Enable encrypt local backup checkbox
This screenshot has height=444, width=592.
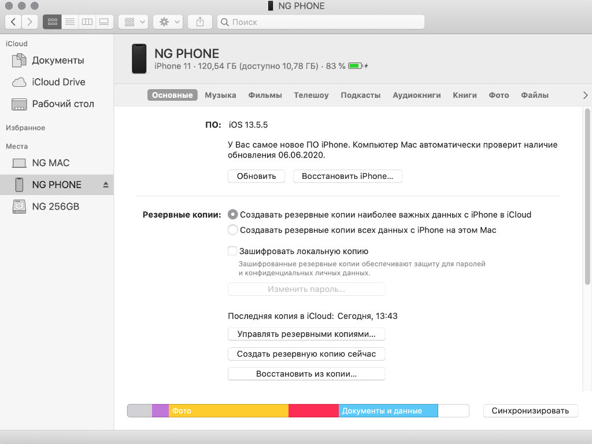232,251
